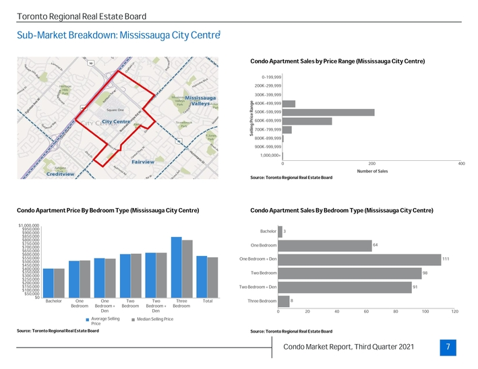This screenshot has height=369, width=478.
Task: Click the Total gray median price bar
Action: point(213,277)
